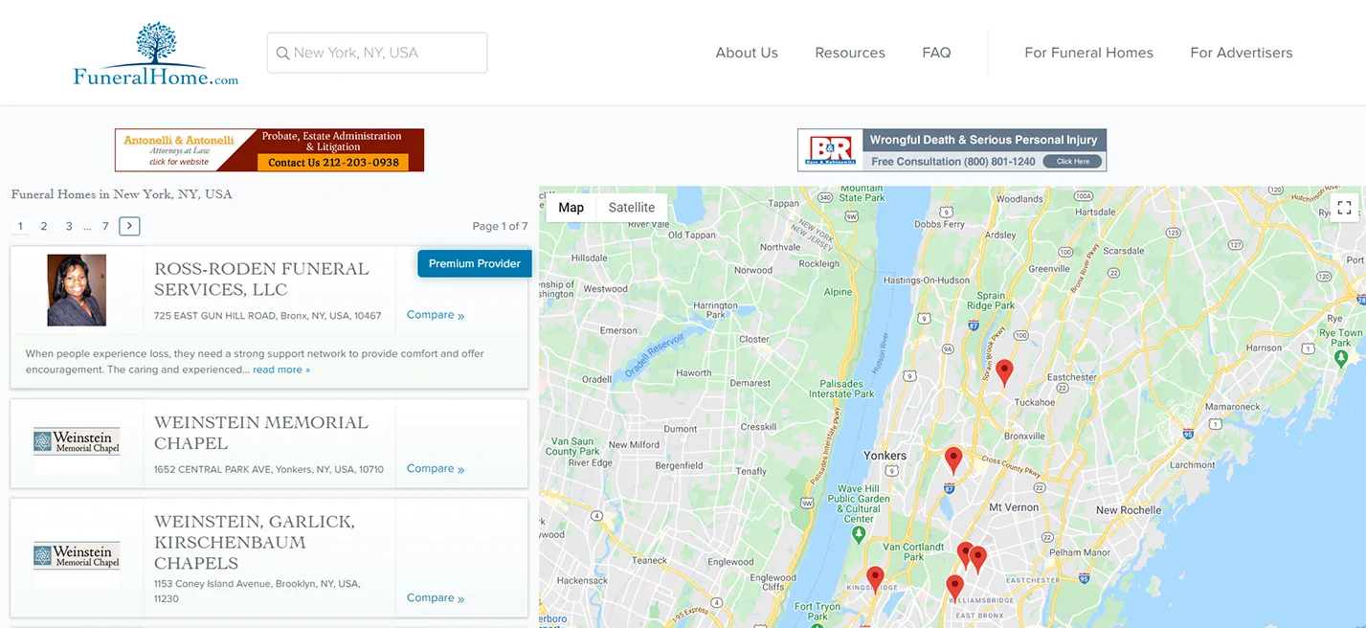This screenshot has width=1366, height=628.
Task: Go to results page 7
Action: [x=105, y=226]
